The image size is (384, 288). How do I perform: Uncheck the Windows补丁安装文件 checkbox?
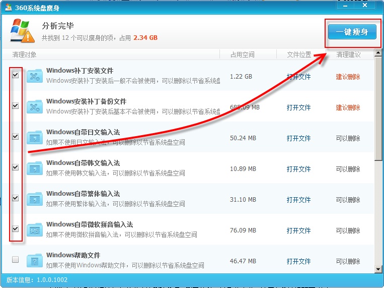click(x=16, y=75)
